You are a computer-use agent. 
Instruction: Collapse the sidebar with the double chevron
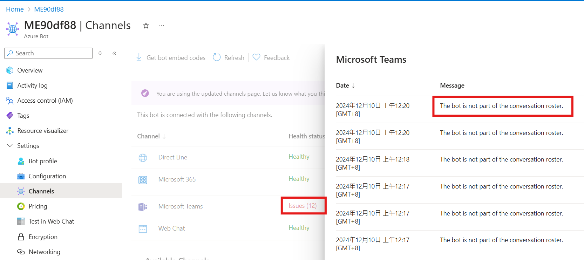tap(114, 53)
